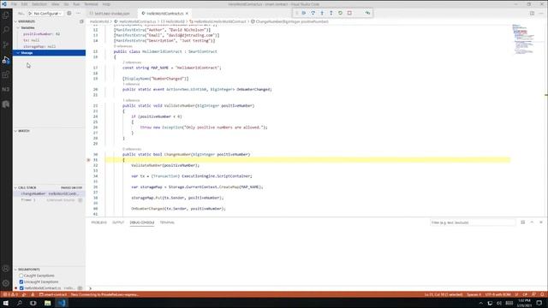
Task: Stop the debug session
Action: click(x=349, y=13)
